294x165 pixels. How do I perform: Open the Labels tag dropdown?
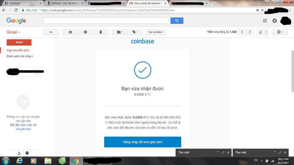pos(135,32)
